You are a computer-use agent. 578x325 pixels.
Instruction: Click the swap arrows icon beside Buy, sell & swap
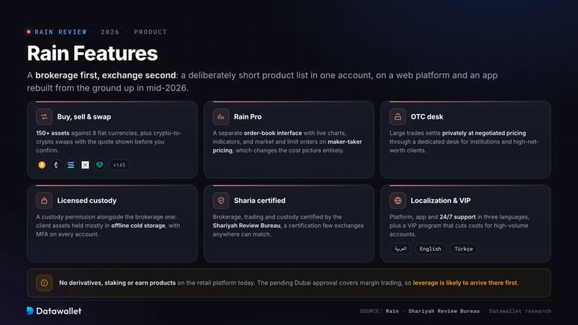pyautogui.click(x=44, y=117)
